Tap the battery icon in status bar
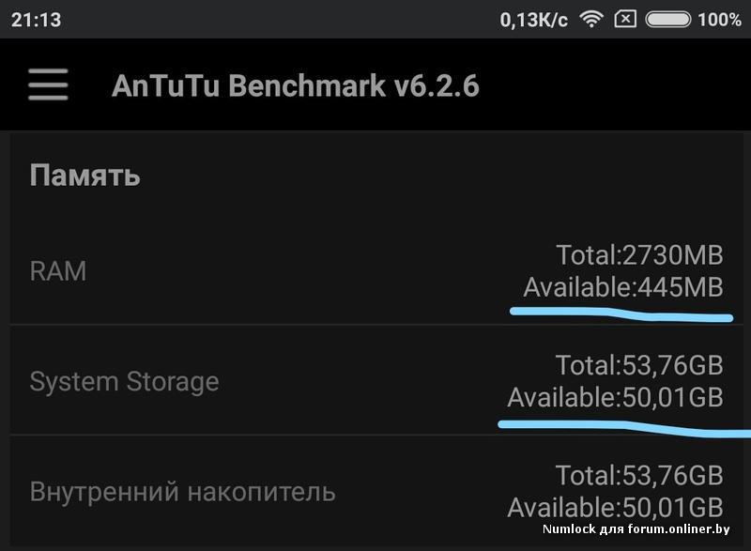This screenshot has height=551, width=751. coord(668,19)
